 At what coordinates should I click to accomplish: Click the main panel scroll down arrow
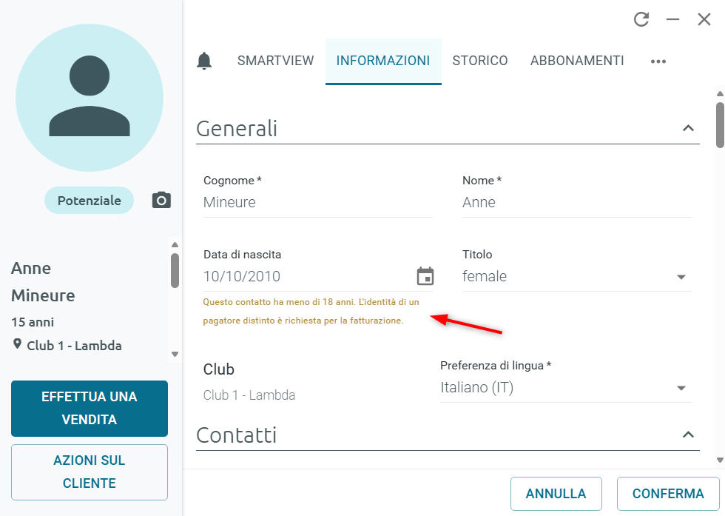click(x=720, y=460)
